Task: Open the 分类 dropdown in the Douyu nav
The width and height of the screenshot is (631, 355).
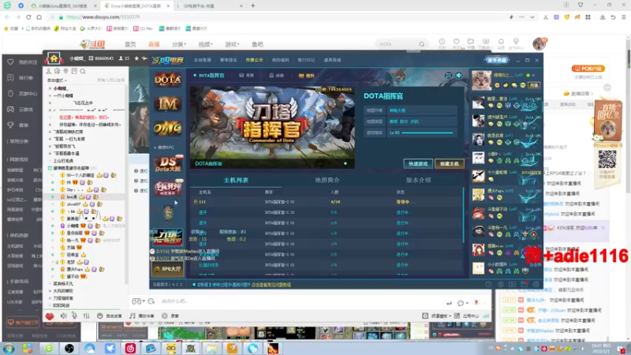Action: (178, 44)
